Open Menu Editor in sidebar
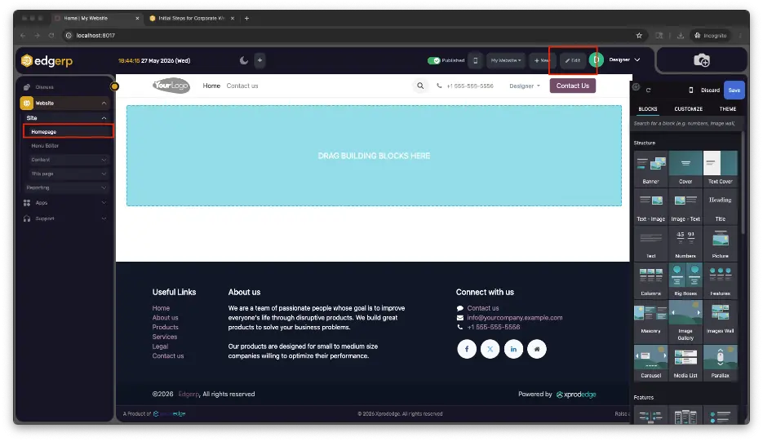This screenshot has width=763, height=441. tap(45, 145)
